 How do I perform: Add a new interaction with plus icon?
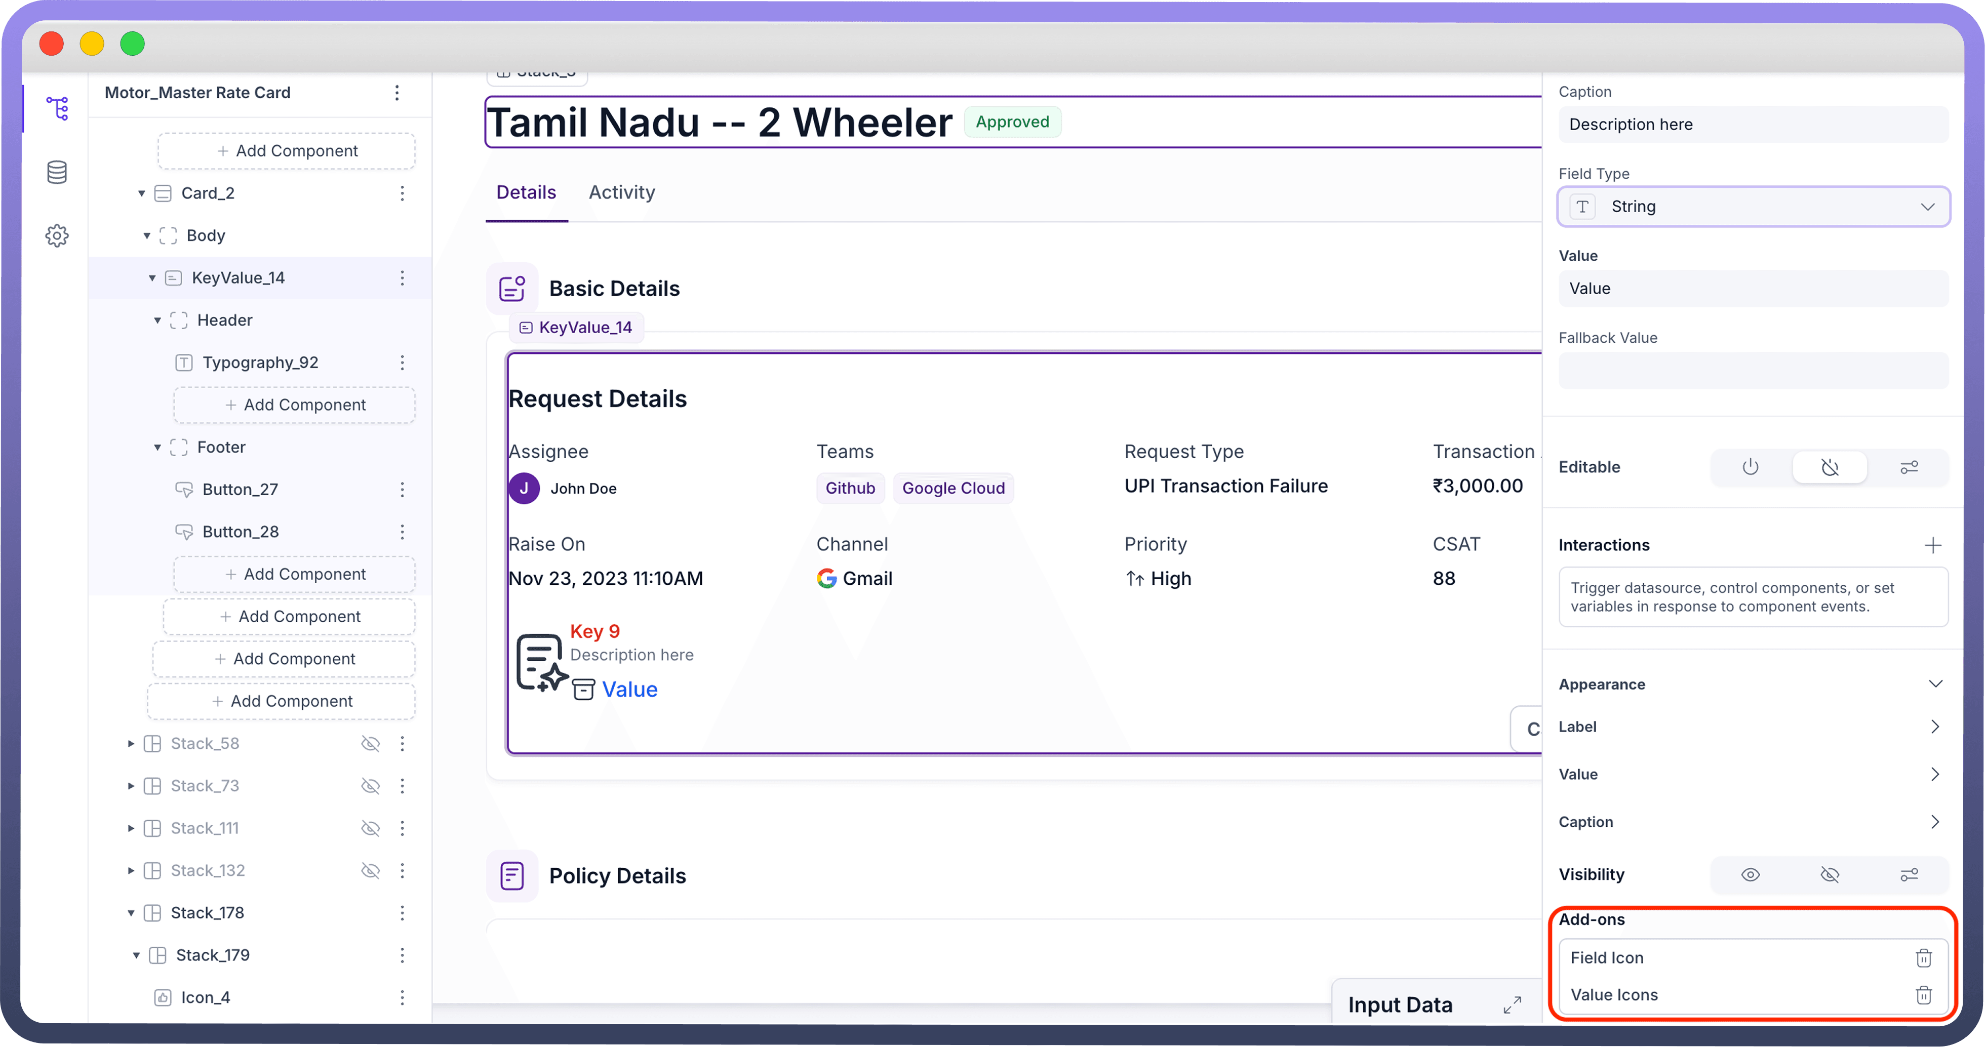[x=1933, y=545]
